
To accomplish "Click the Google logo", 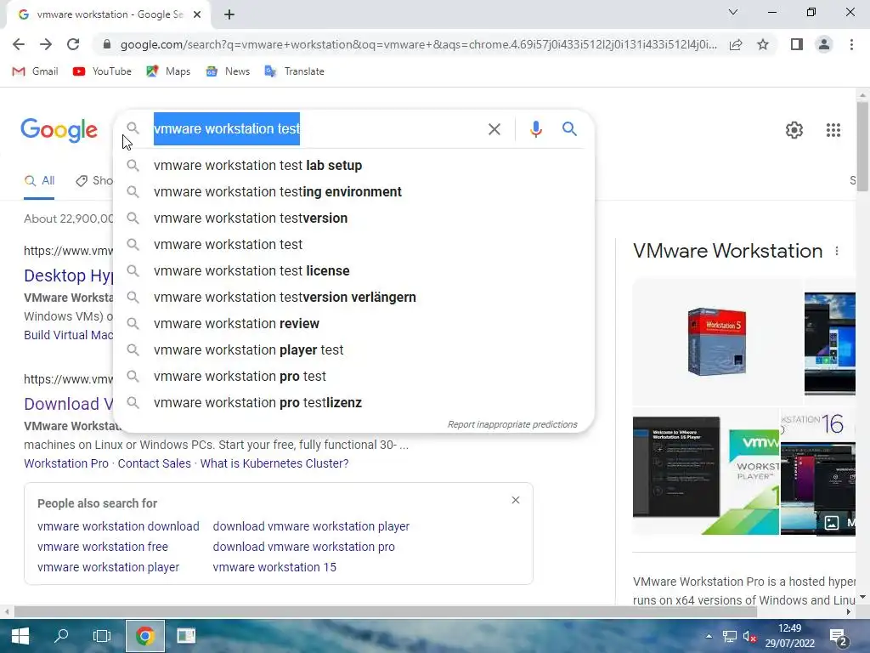I will point(59,130).
